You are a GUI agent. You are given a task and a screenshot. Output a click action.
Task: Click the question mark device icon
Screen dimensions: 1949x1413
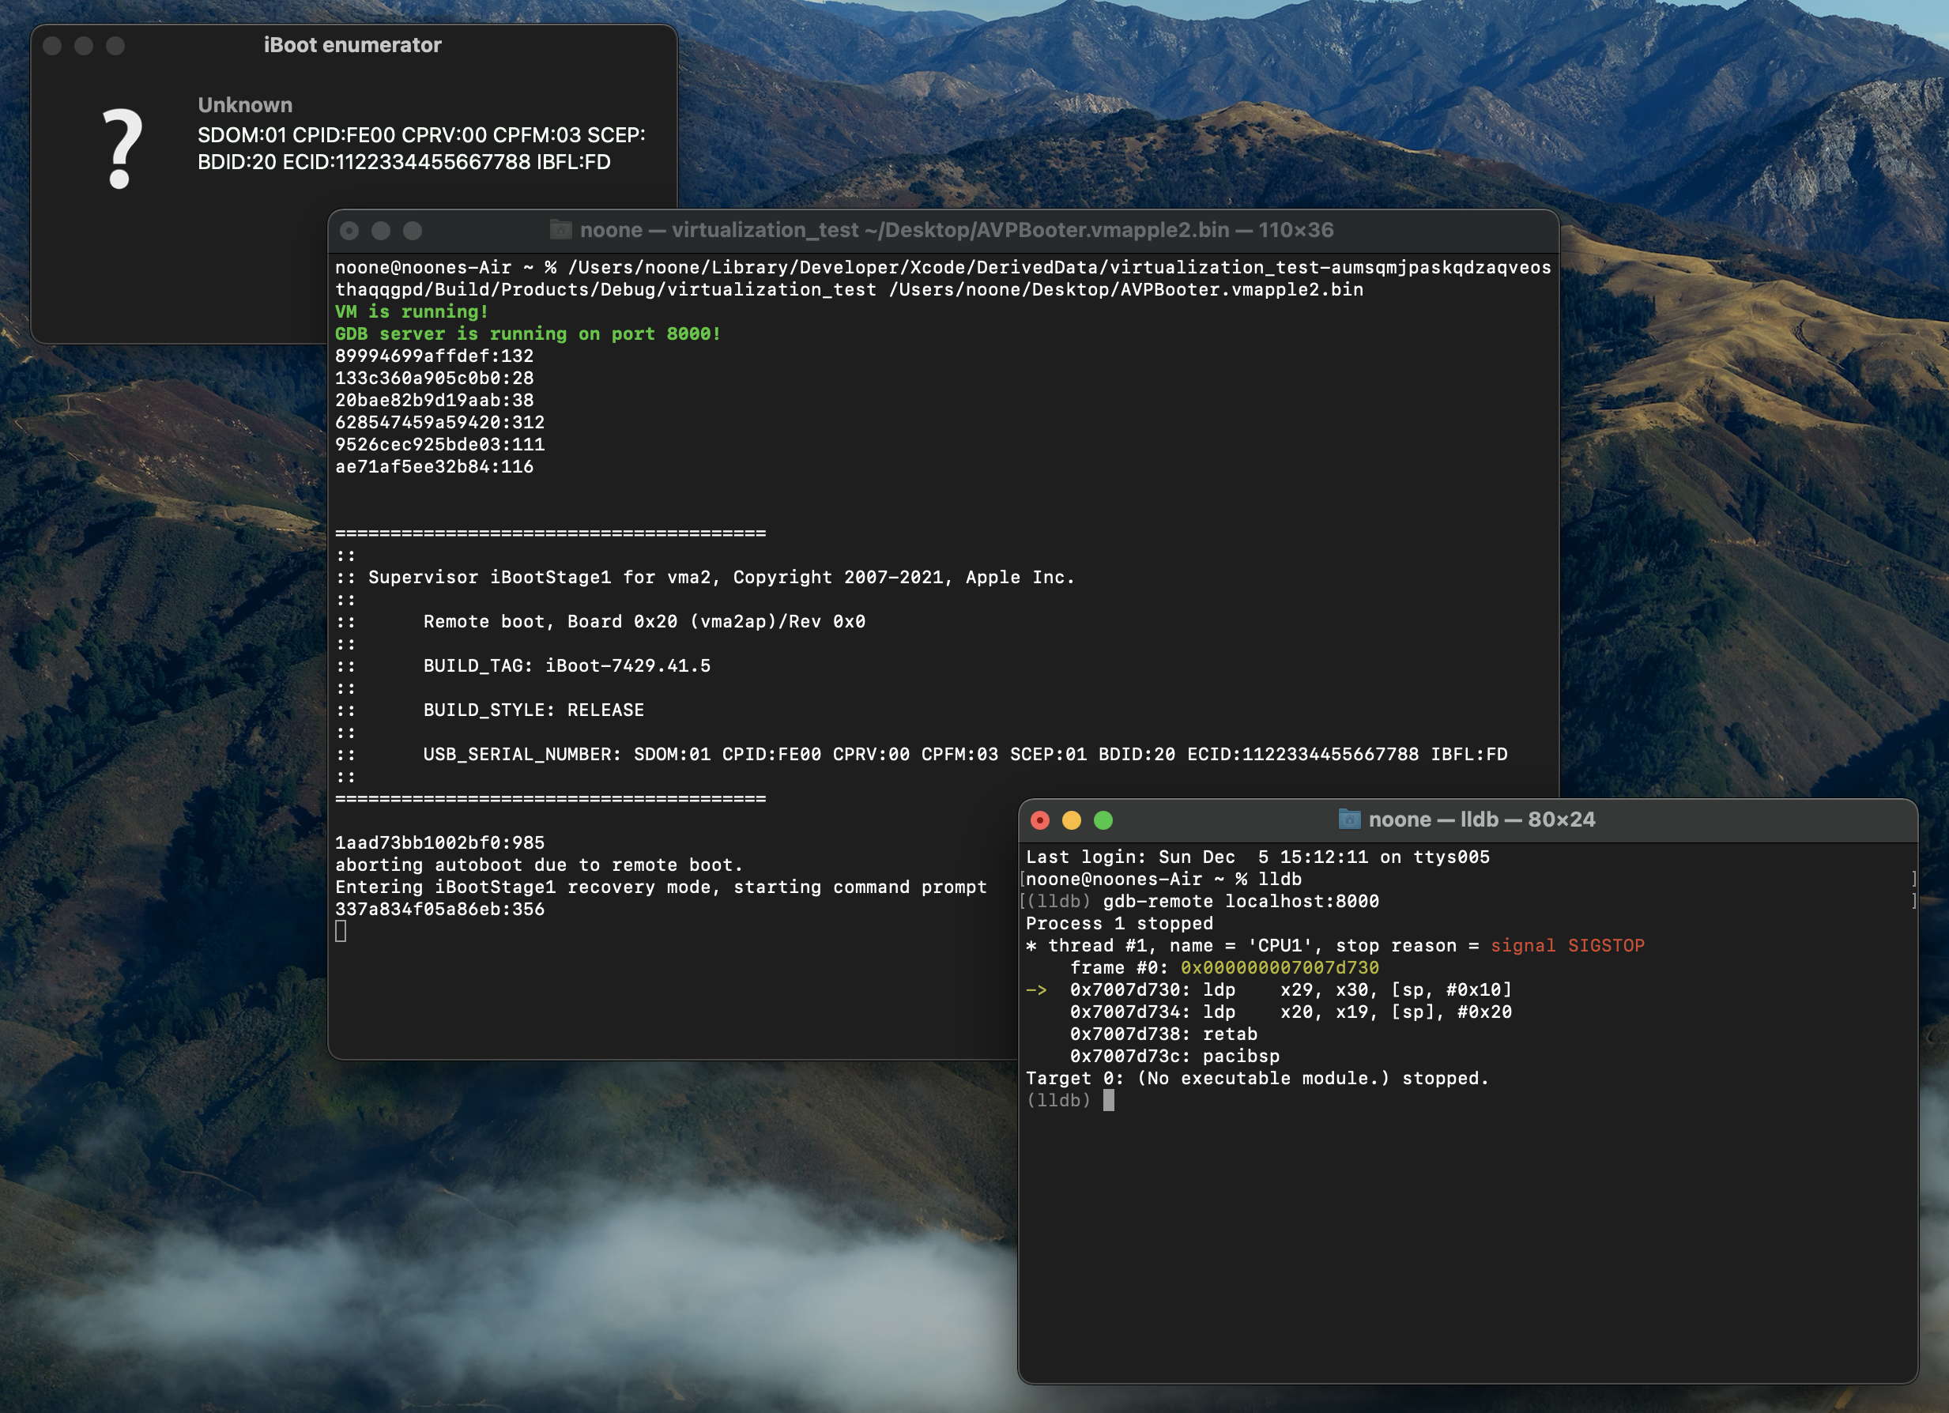click(x=122, y=148)
